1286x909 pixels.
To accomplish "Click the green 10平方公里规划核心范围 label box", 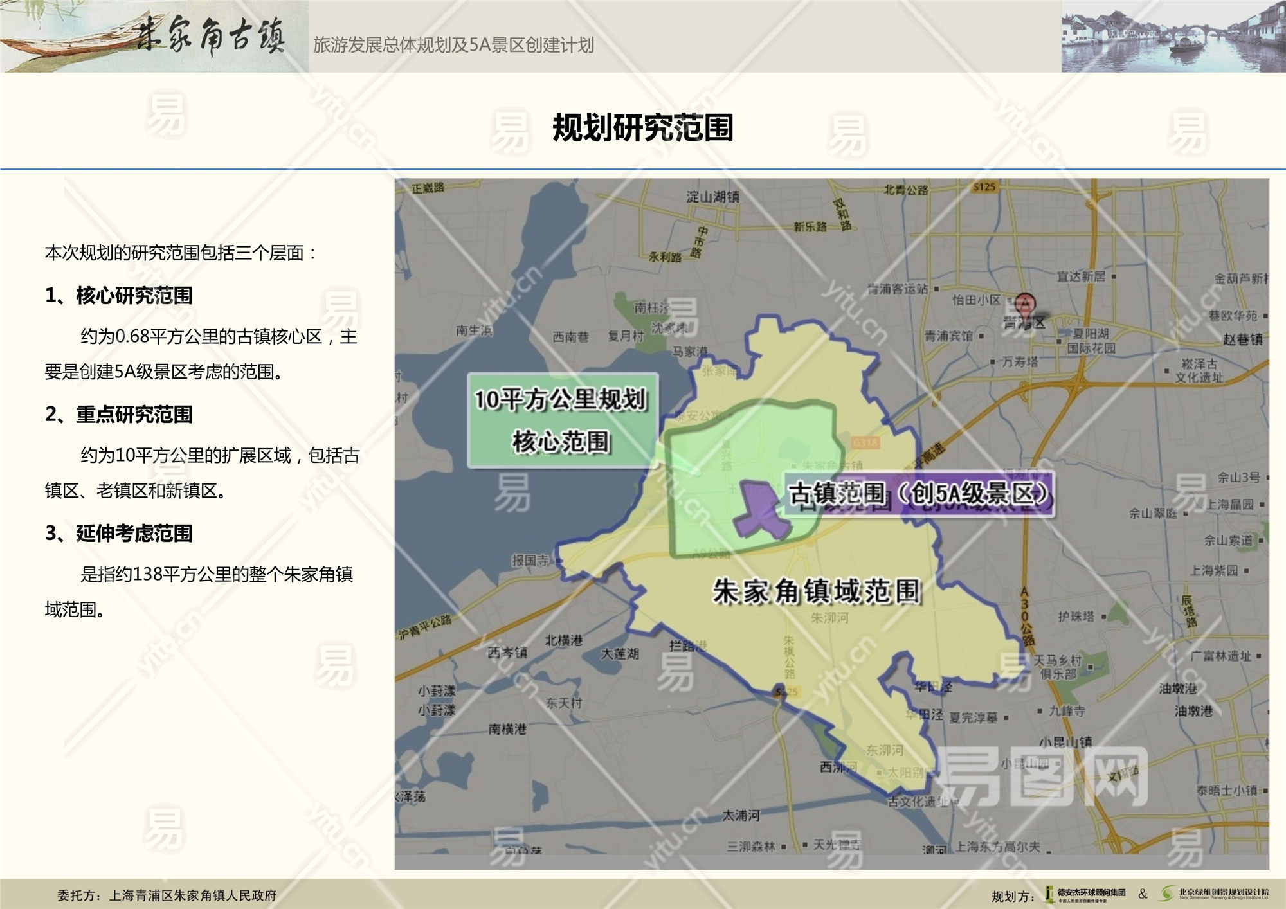I will (x=562, y=420).
